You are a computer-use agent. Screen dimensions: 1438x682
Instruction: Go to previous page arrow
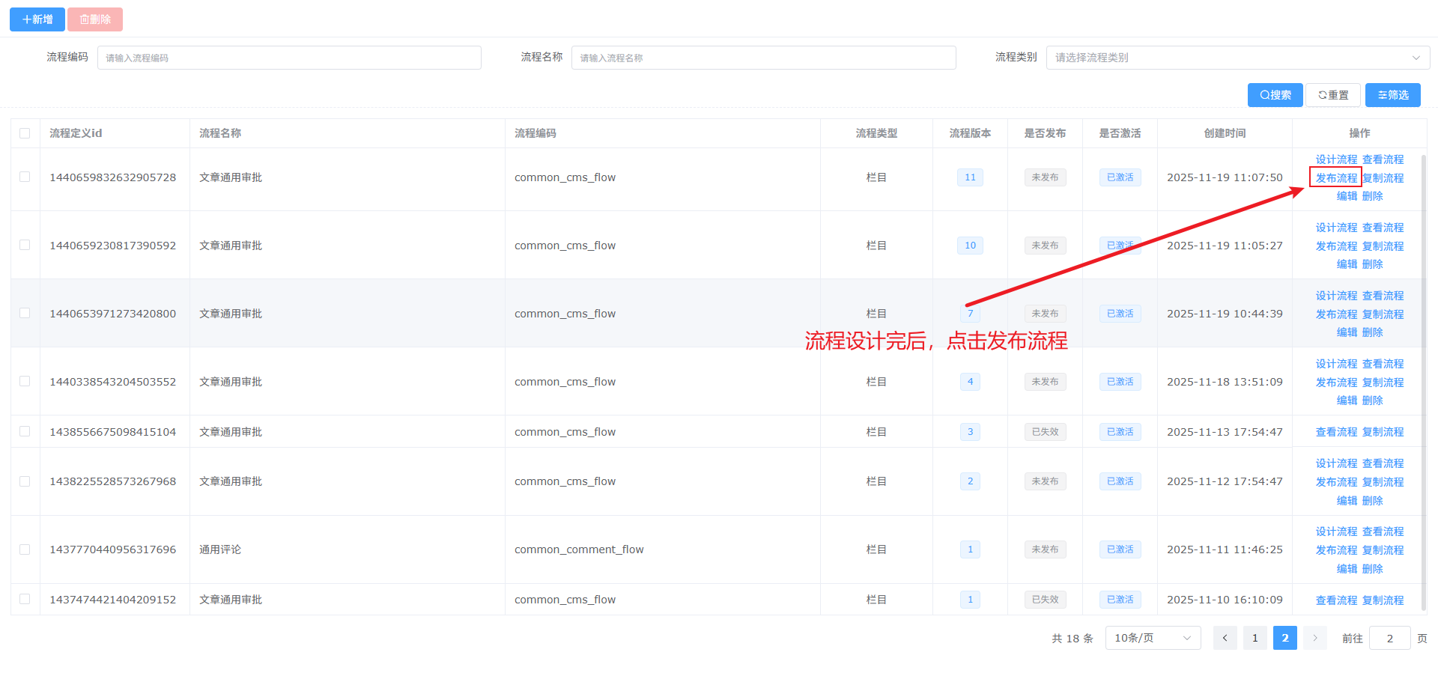coord(1225,638)
